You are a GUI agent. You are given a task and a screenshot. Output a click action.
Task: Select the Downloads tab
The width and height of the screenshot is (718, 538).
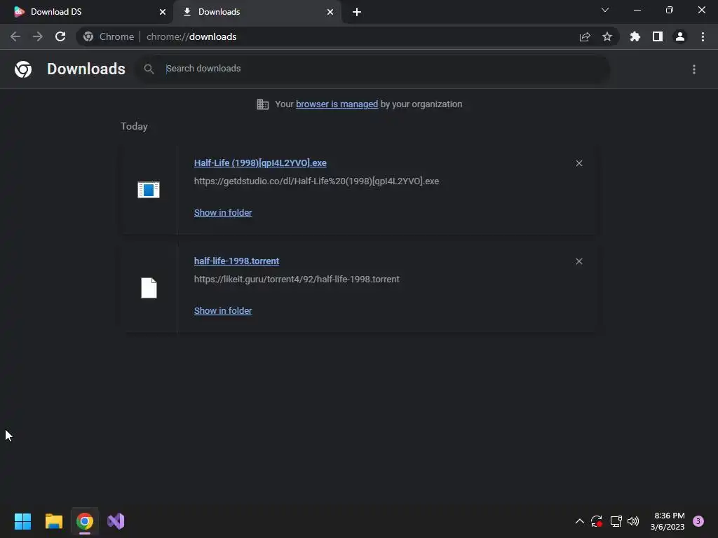click(x=257, y=12)
